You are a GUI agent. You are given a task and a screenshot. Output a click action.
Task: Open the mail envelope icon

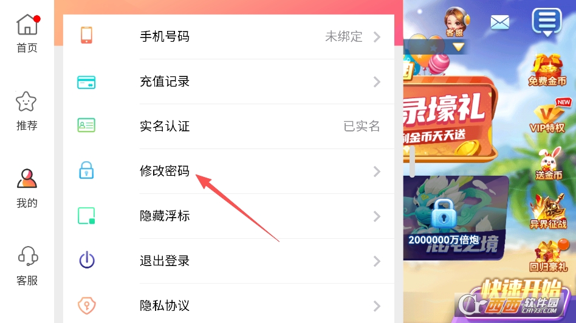[500, 22]
